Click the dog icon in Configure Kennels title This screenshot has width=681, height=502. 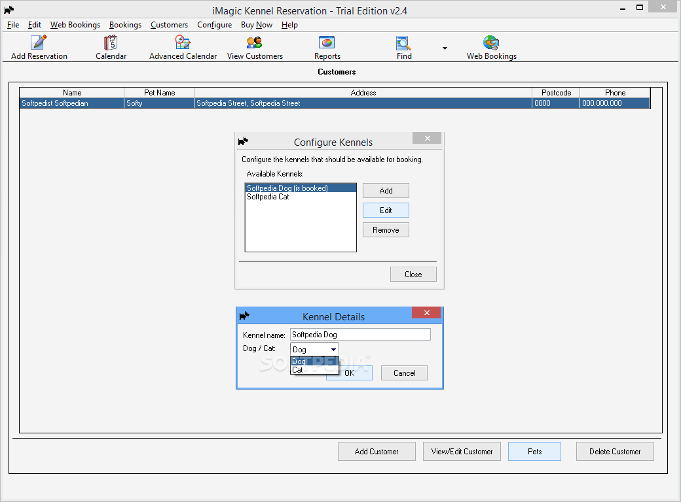coord(243,141)
